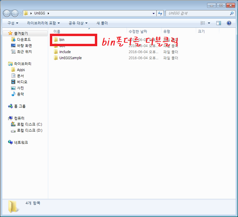Click the music note icon beside 음악
238x217 pixels.
(x=13, y=94)
